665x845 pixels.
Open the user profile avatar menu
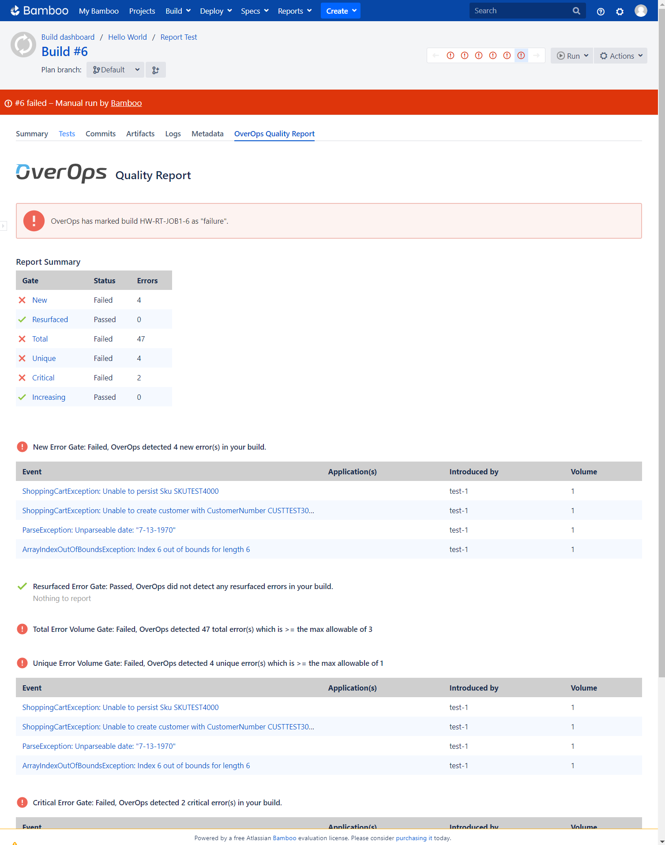[x=641, y=11]
